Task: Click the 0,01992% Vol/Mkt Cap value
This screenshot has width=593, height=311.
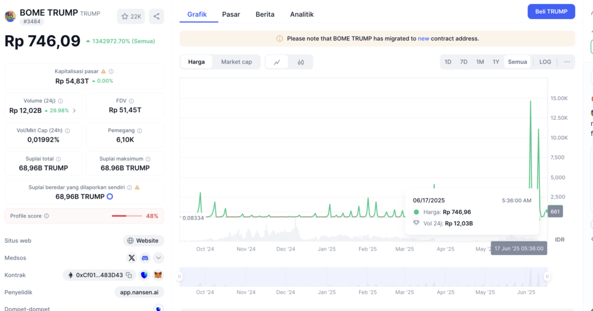Action: pyautogui.click(x=43, y=140)
